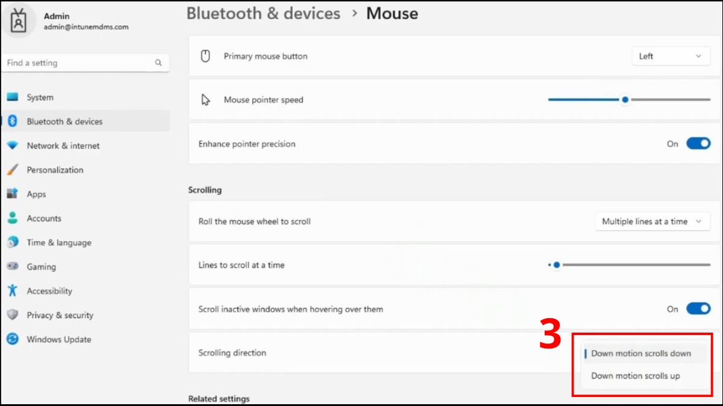
Task: Go to Bluetooth & devices breadcrumb
Action: pyautogui.click(x=263, y=13)
